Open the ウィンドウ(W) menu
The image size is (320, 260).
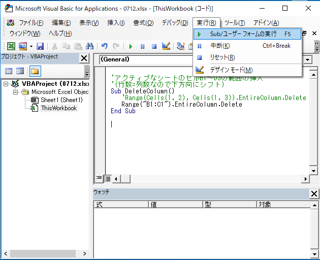(x=25, y=34)
